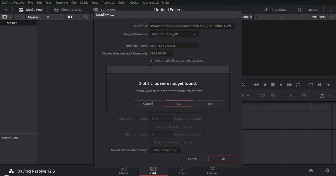The image size is (336, 176).
Task: Switch media pool to list view
Action: click(x=77, y=17)
